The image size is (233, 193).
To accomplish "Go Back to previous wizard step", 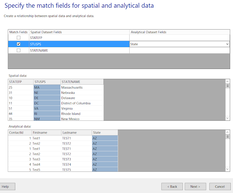I will [172, 186].
